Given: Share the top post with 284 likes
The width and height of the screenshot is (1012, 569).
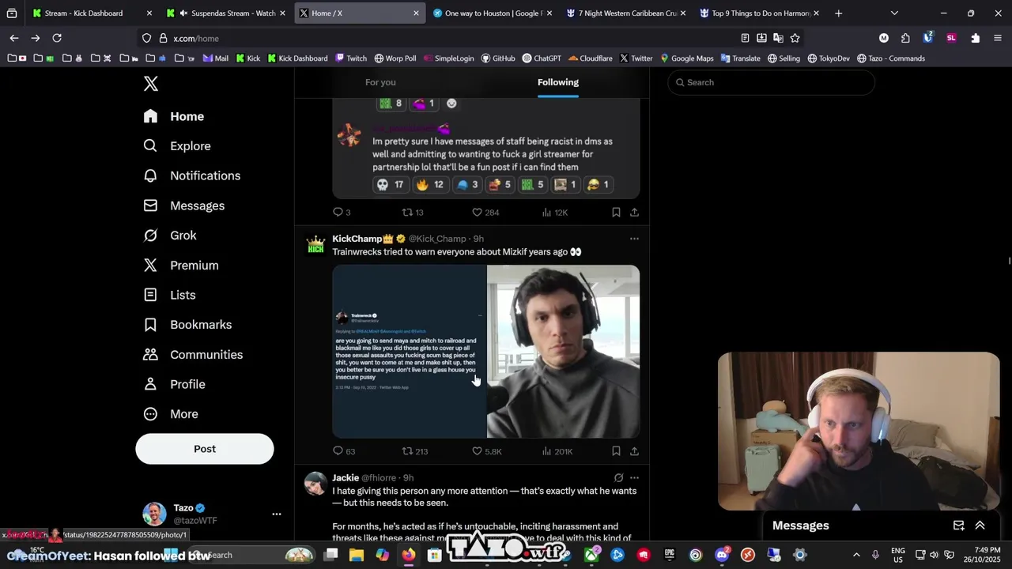Looking at the screenshot, I should coord(634,212).
